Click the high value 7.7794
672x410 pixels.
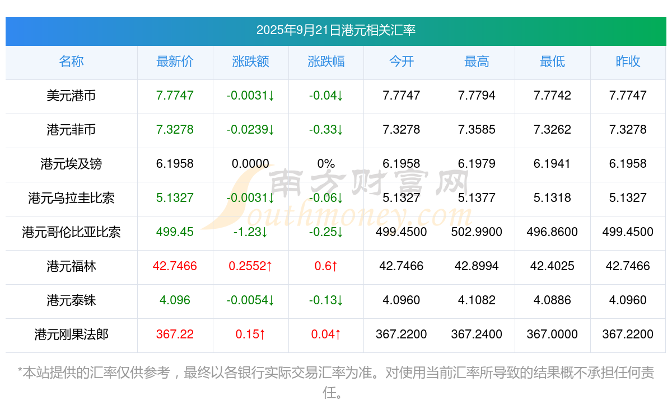[x=477, y=96]
